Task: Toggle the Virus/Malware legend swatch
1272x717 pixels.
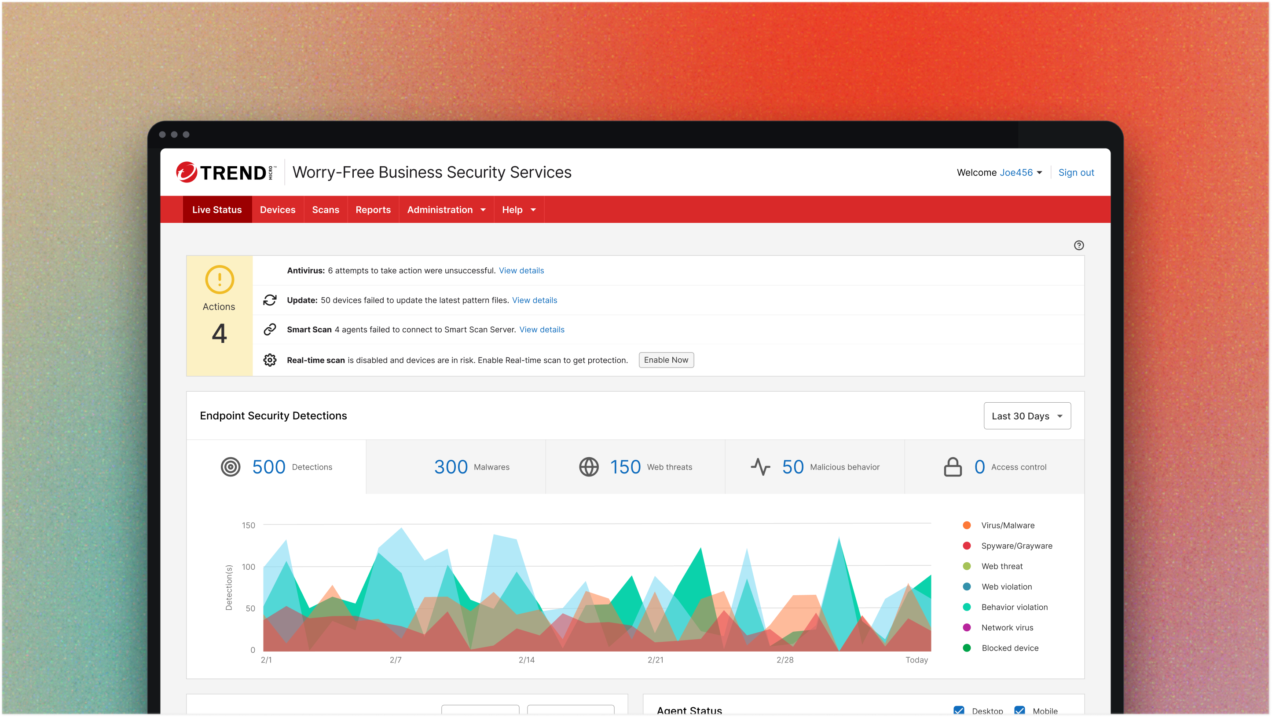Action: tap(967, 525)
